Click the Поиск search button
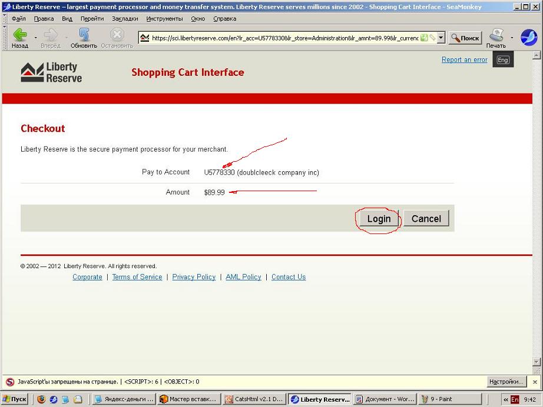543x407 pixels. click(465, 38)
